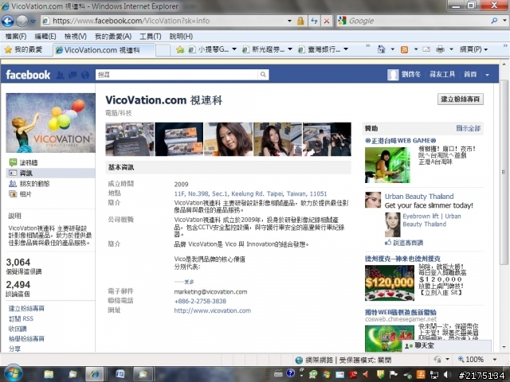
Task: Click the RSS feeds icon in command bar
Action: [x=404, y=49]
